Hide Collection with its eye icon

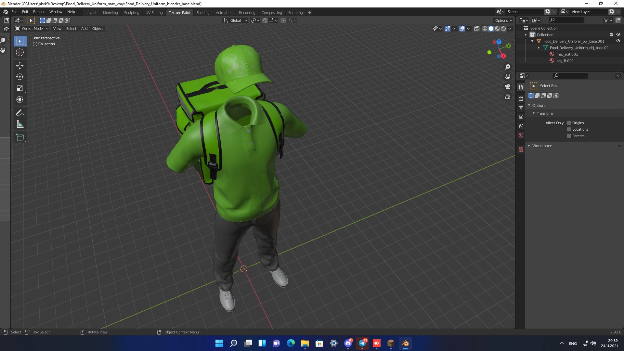click(x=618, y=35)
